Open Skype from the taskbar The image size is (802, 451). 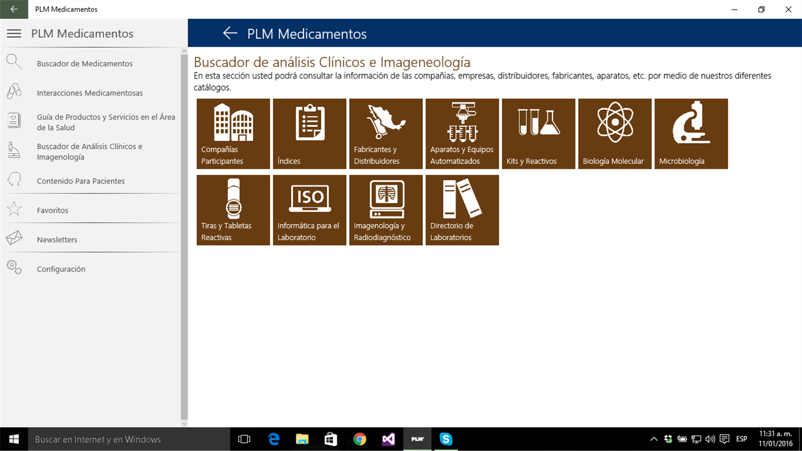coord(446,439)
